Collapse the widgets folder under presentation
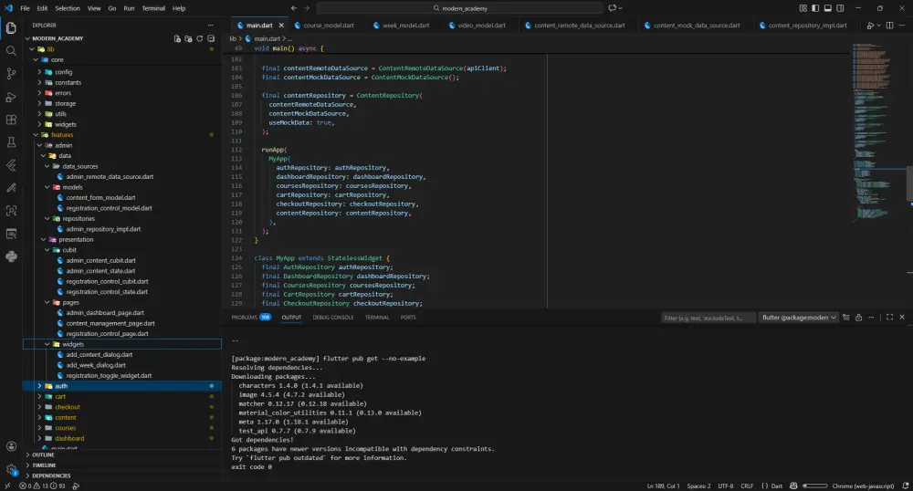Screen dimensions: 913x491 click(122, 344)
